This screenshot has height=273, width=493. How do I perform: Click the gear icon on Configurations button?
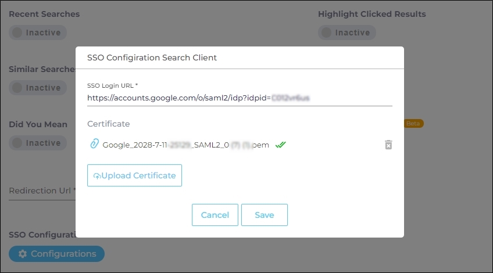(x=23, y=254)
